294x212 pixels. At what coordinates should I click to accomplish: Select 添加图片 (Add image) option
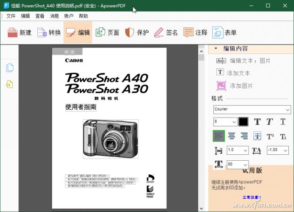pyautogui.click(x=235, y=86)
